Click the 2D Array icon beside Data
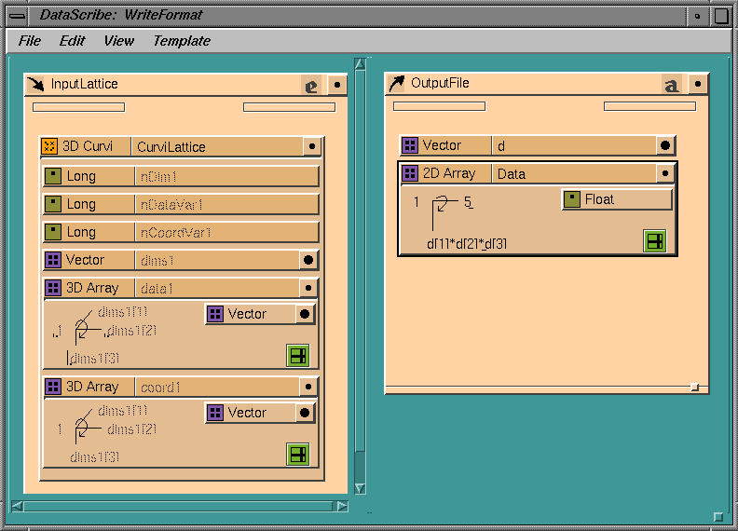 [x=411, y=173]
